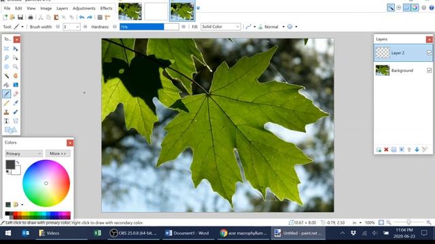Viewport: 435px width, 244px height.
Task: Undo the last action
Action: tap(82, 18)
